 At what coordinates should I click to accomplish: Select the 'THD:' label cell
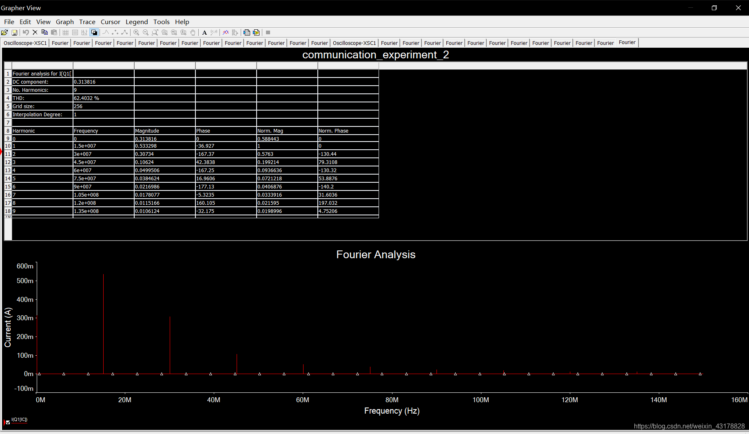click(42, 98)
